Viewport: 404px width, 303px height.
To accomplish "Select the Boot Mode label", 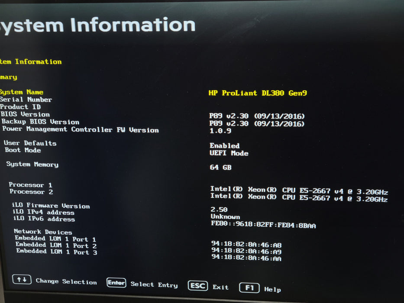I will pos(23,150).
